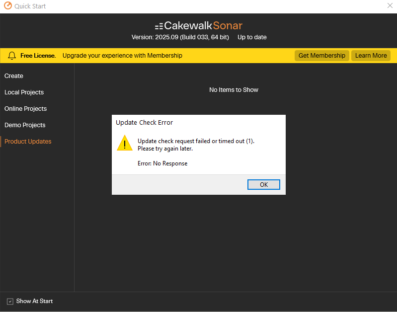Close the Quick Start window
397x312 pixels.
390,5
